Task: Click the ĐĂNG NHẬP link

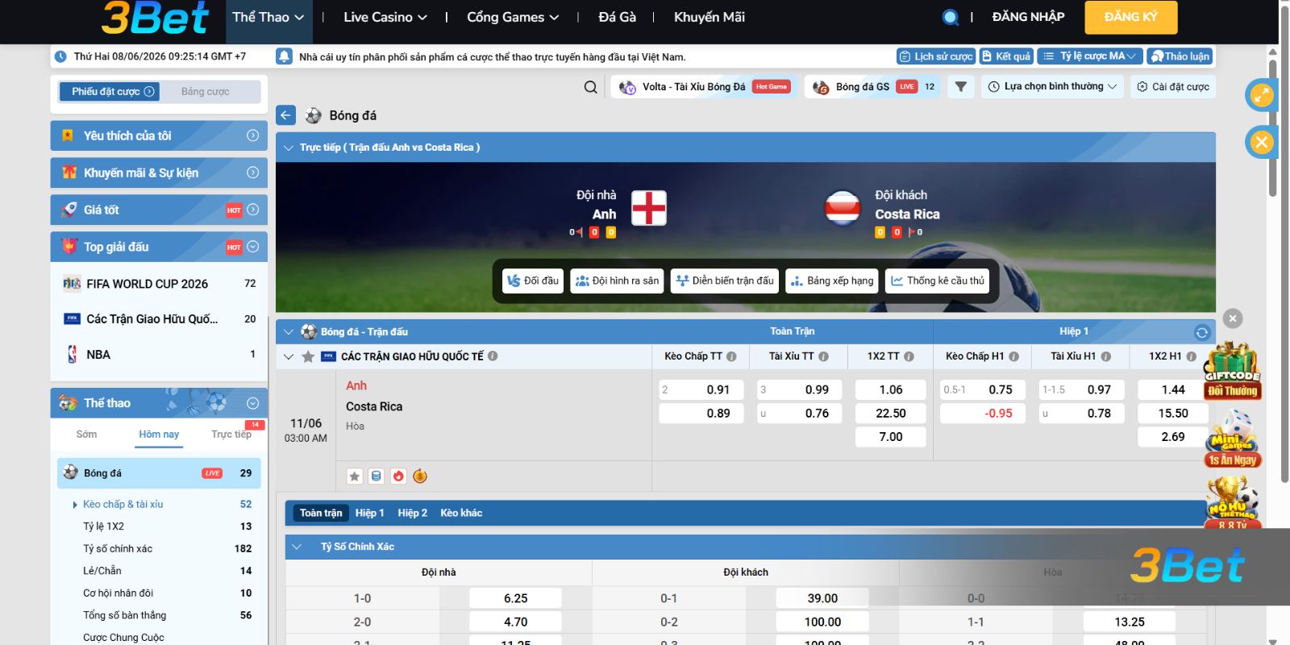Action: [1028, 17]
